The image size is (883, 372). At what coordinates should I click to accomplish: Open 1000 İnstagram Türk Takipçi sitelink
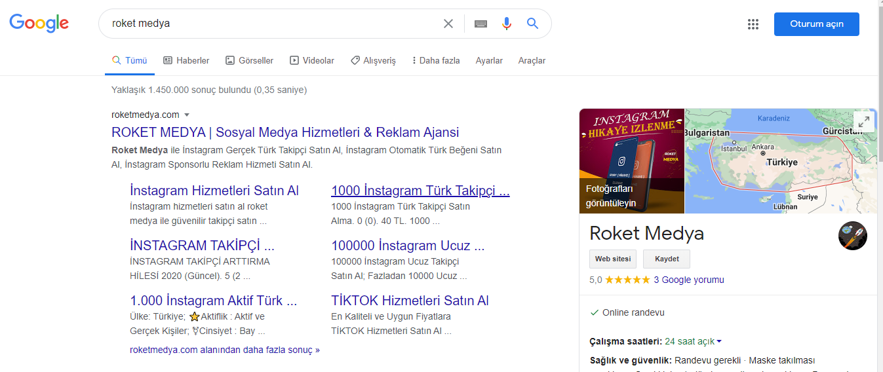(x=420, y=191)
